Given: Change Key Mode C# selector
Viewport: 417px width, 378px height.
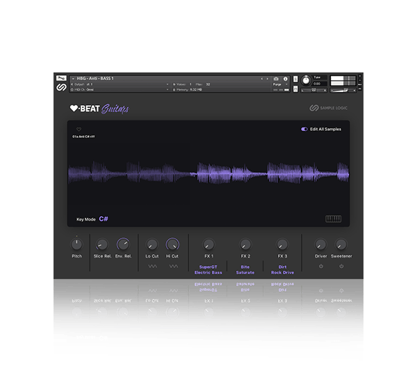Looking at the screenshot, I should pyautogui.click(x=104, y=219).
